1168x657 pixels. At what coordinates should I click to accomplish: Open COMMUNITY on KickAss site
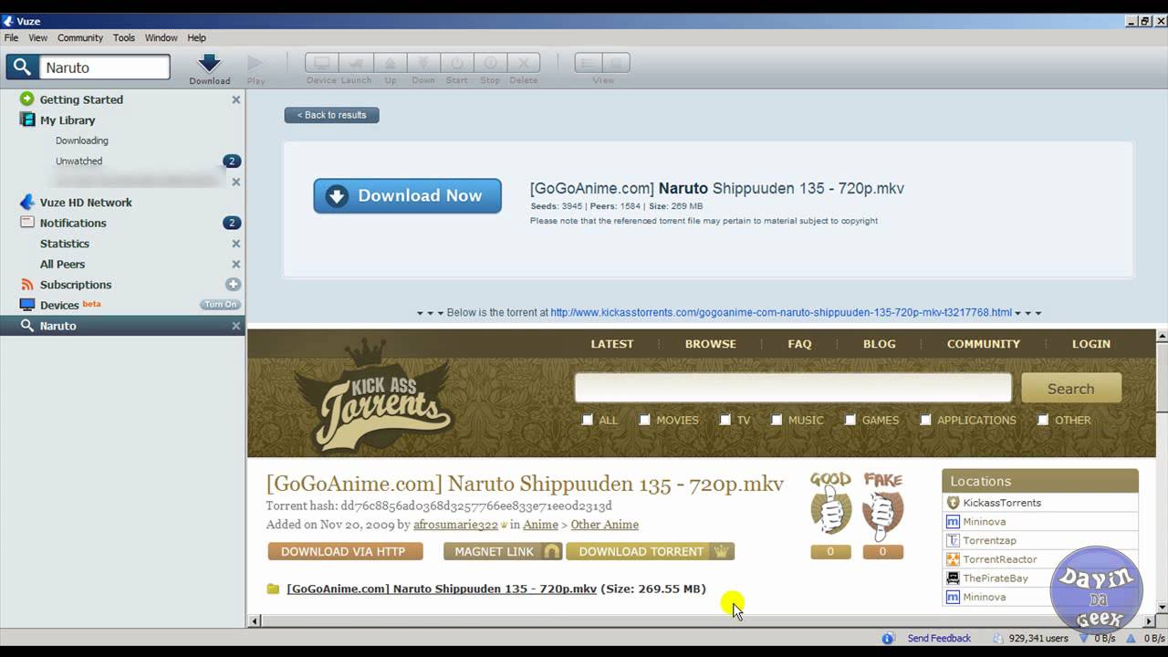pos(984,344)
